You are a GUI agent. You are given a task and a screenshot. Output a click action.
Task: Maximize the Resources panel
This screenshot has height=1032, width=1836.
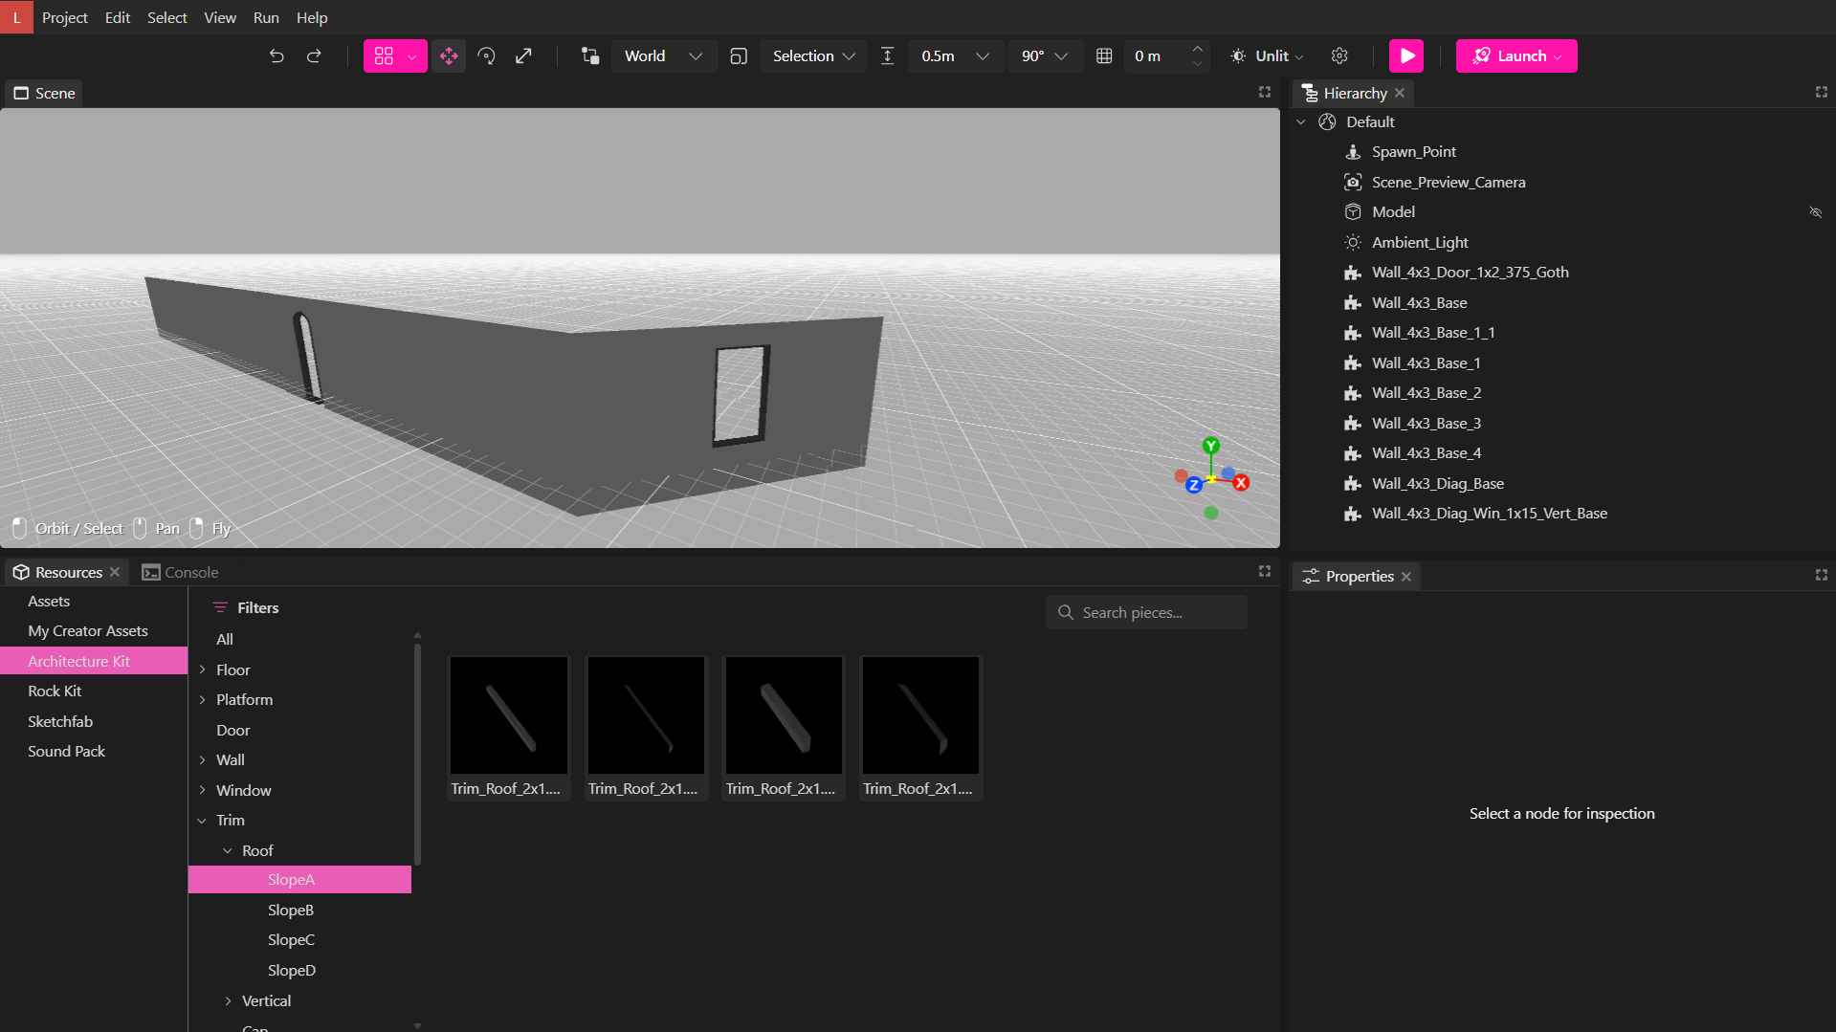tap(1265, 572)
